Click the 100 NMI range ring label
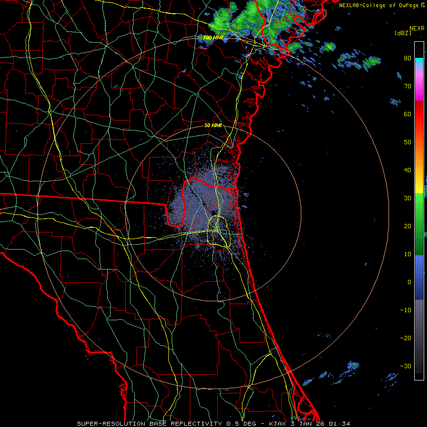The height and width of the screenshot is (427, 427). click(x=213, y=37)
